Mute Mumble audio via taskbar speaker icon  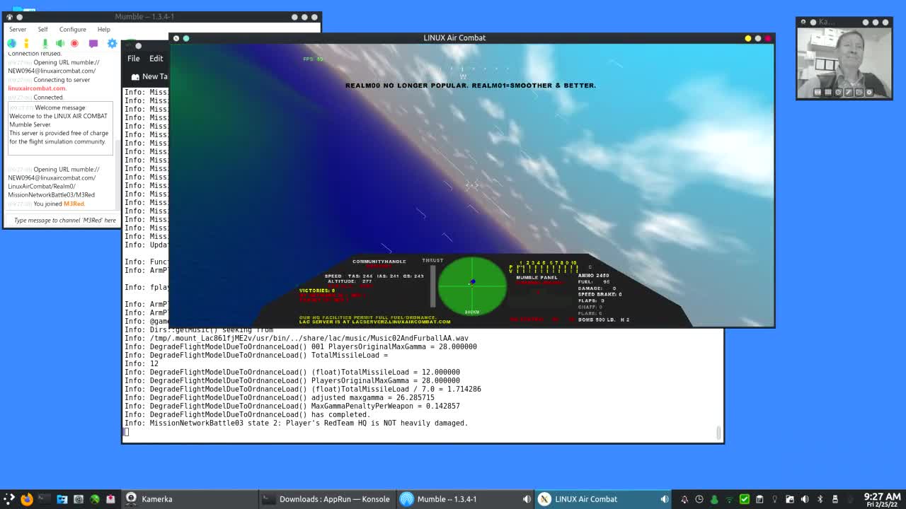pos(526,499)
